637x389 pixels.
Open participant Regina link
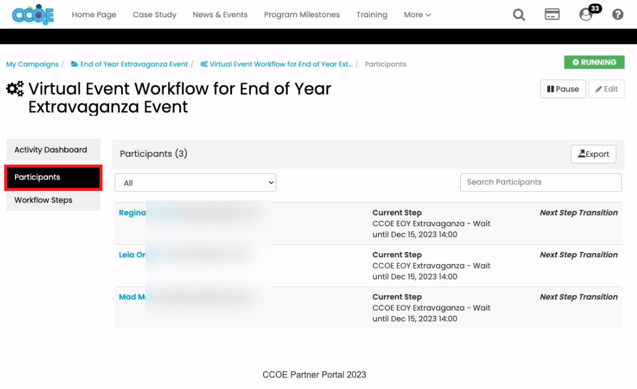[132, 212]
